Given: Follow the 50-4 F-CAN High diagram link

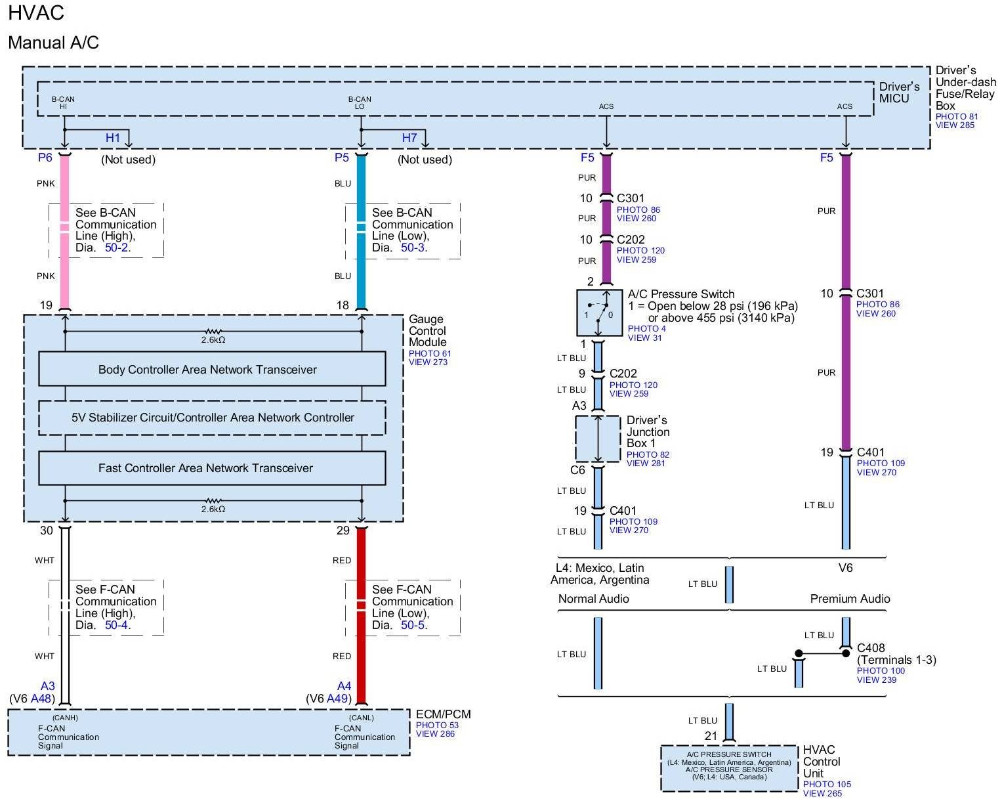Looking at the screenshot, I should [117, 624].
